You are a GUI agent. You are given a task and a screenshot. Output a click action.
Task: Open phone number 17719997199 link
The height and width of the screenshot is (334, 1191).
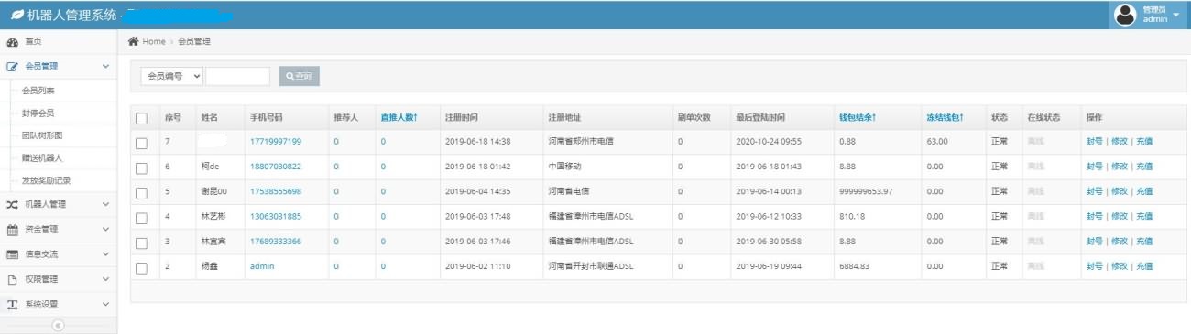[275, 142]
